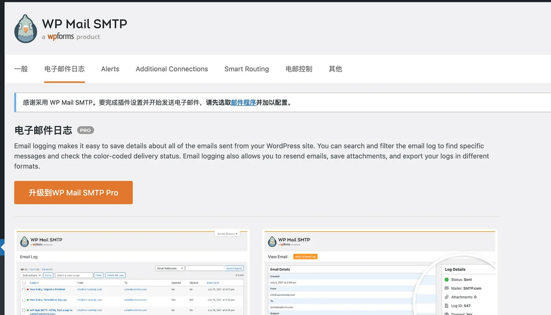
Task: Click the WP Mail SMTP pigeon logo
Action: 25,28
